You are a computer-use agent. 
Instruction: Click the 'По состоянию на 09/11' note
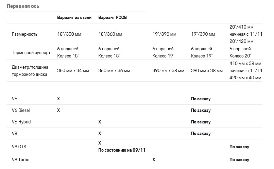pos(122,150)
